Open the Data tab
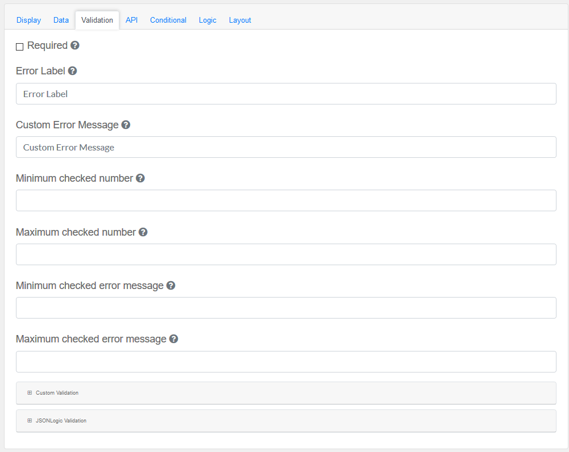This screenshot has height=452, width=569. point(61,20)
